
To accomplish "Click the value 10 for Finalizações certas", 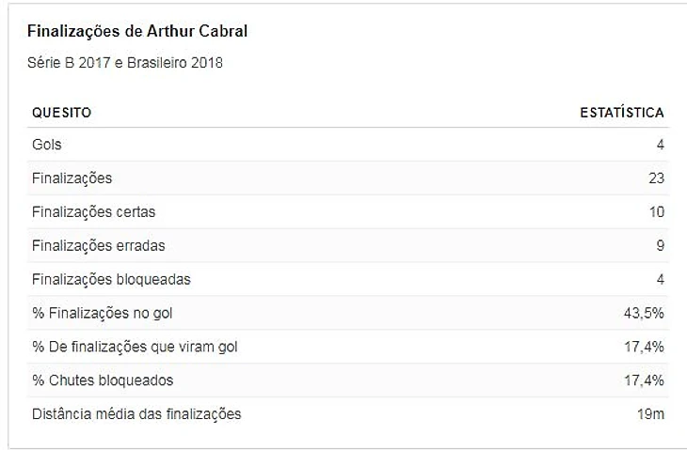I will (x=656, y=212).
